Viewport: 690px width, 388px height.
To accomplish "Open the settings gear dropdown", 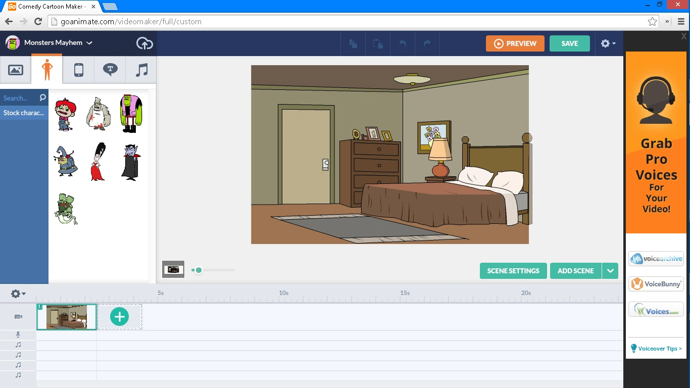I will [x=608, y=43].
